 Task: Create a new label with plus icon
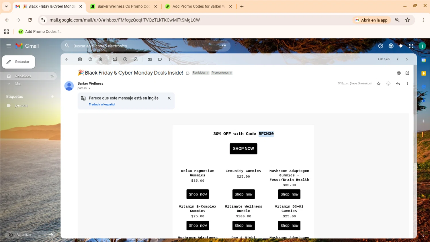pos(52,96)
